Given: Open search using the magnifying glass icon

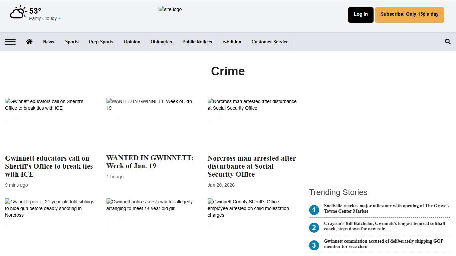Looking at the screenshot, I should click(448, 42).
